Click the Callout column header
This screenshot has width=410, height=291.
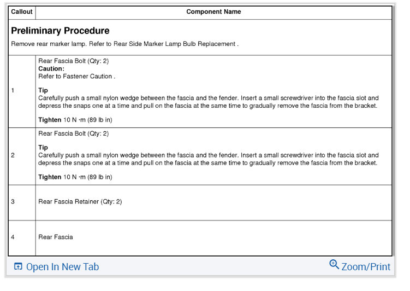pos(22,11)
